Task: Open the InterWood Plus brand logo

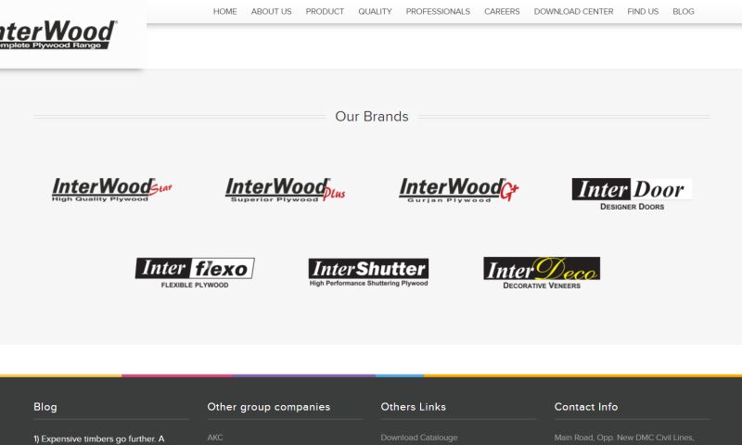Action: tap(285, 190)
